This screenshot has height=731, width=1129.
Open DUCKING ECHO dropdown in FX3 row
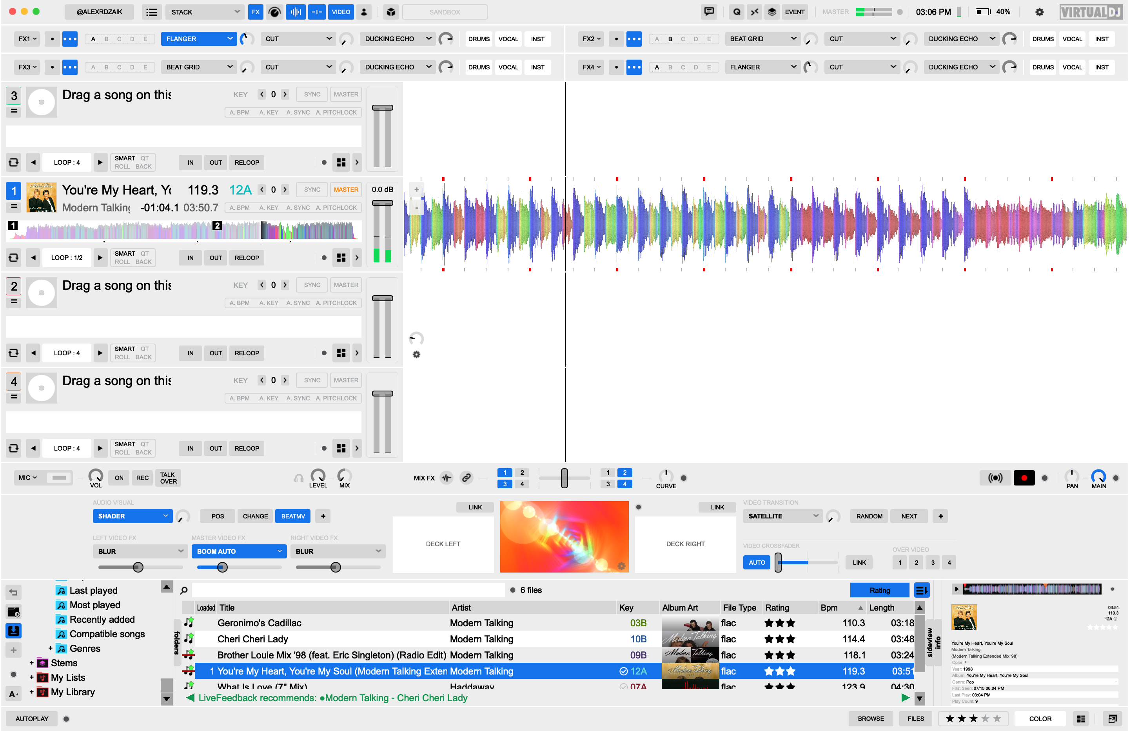[398, 67]
